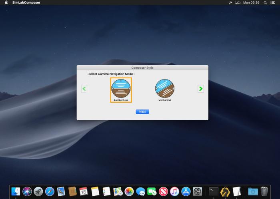Launch Siri from the dock
The width and height of the screenshot is (280, 199).
coord(27,191)
